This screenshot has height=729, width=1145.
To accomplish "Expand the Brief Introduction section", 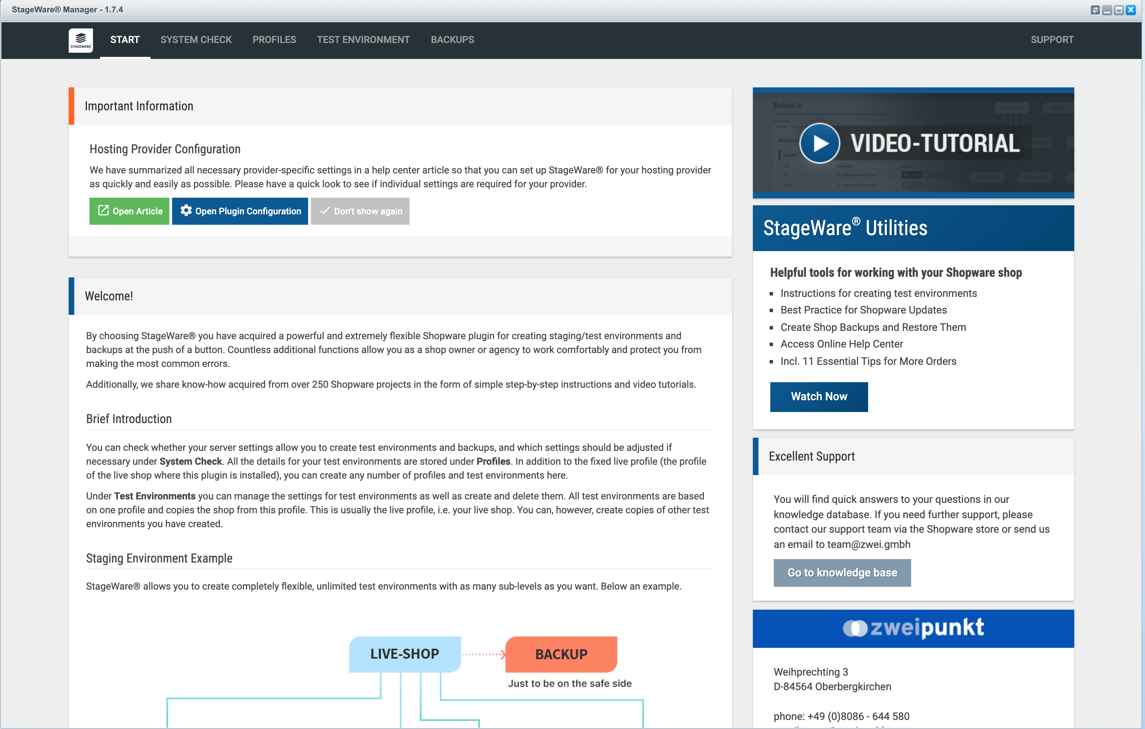I will click(x=128, y=419).
